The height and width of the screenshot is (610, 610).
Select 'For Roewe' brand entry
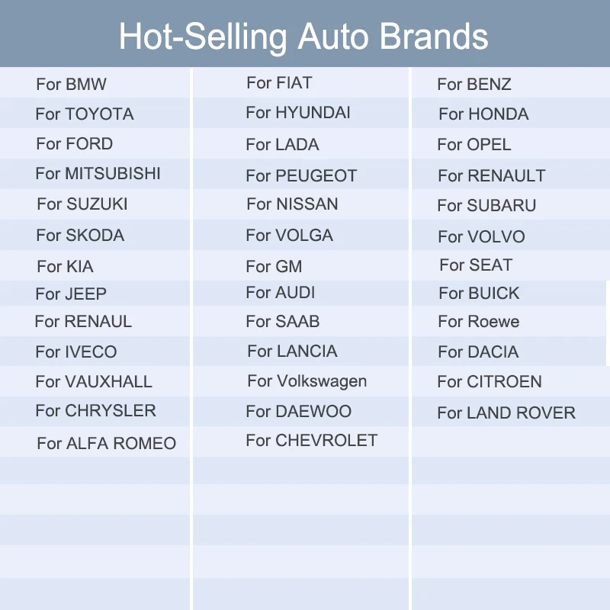tap(478, 322)
